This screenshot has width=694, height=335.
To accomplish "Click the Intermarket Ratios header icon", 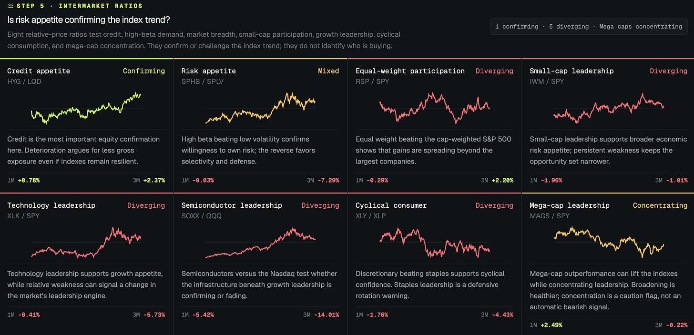I will (x=10, y=6).
